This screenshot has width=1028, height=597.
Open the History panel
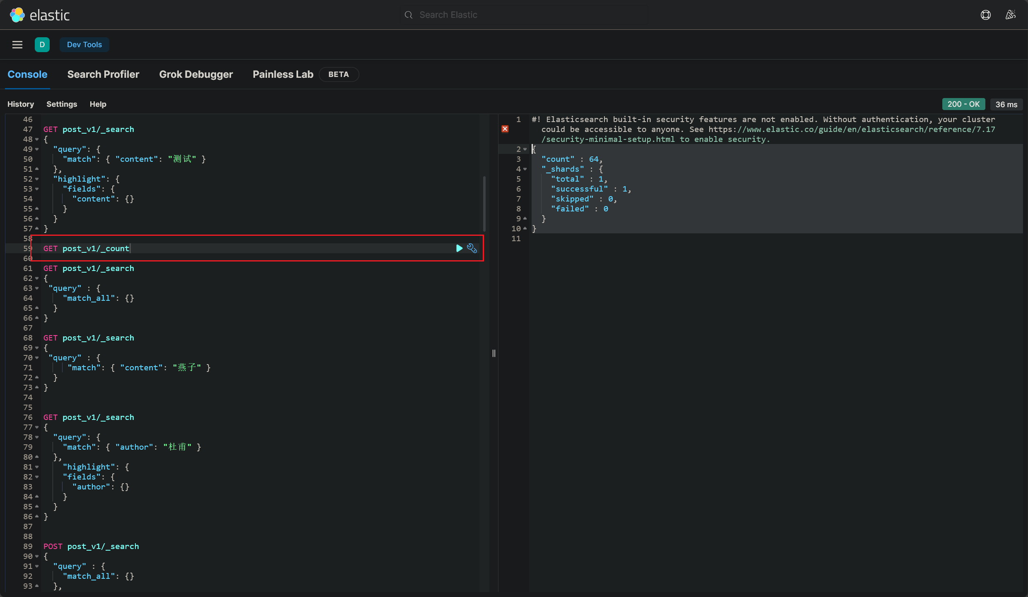tap(21, 104)
